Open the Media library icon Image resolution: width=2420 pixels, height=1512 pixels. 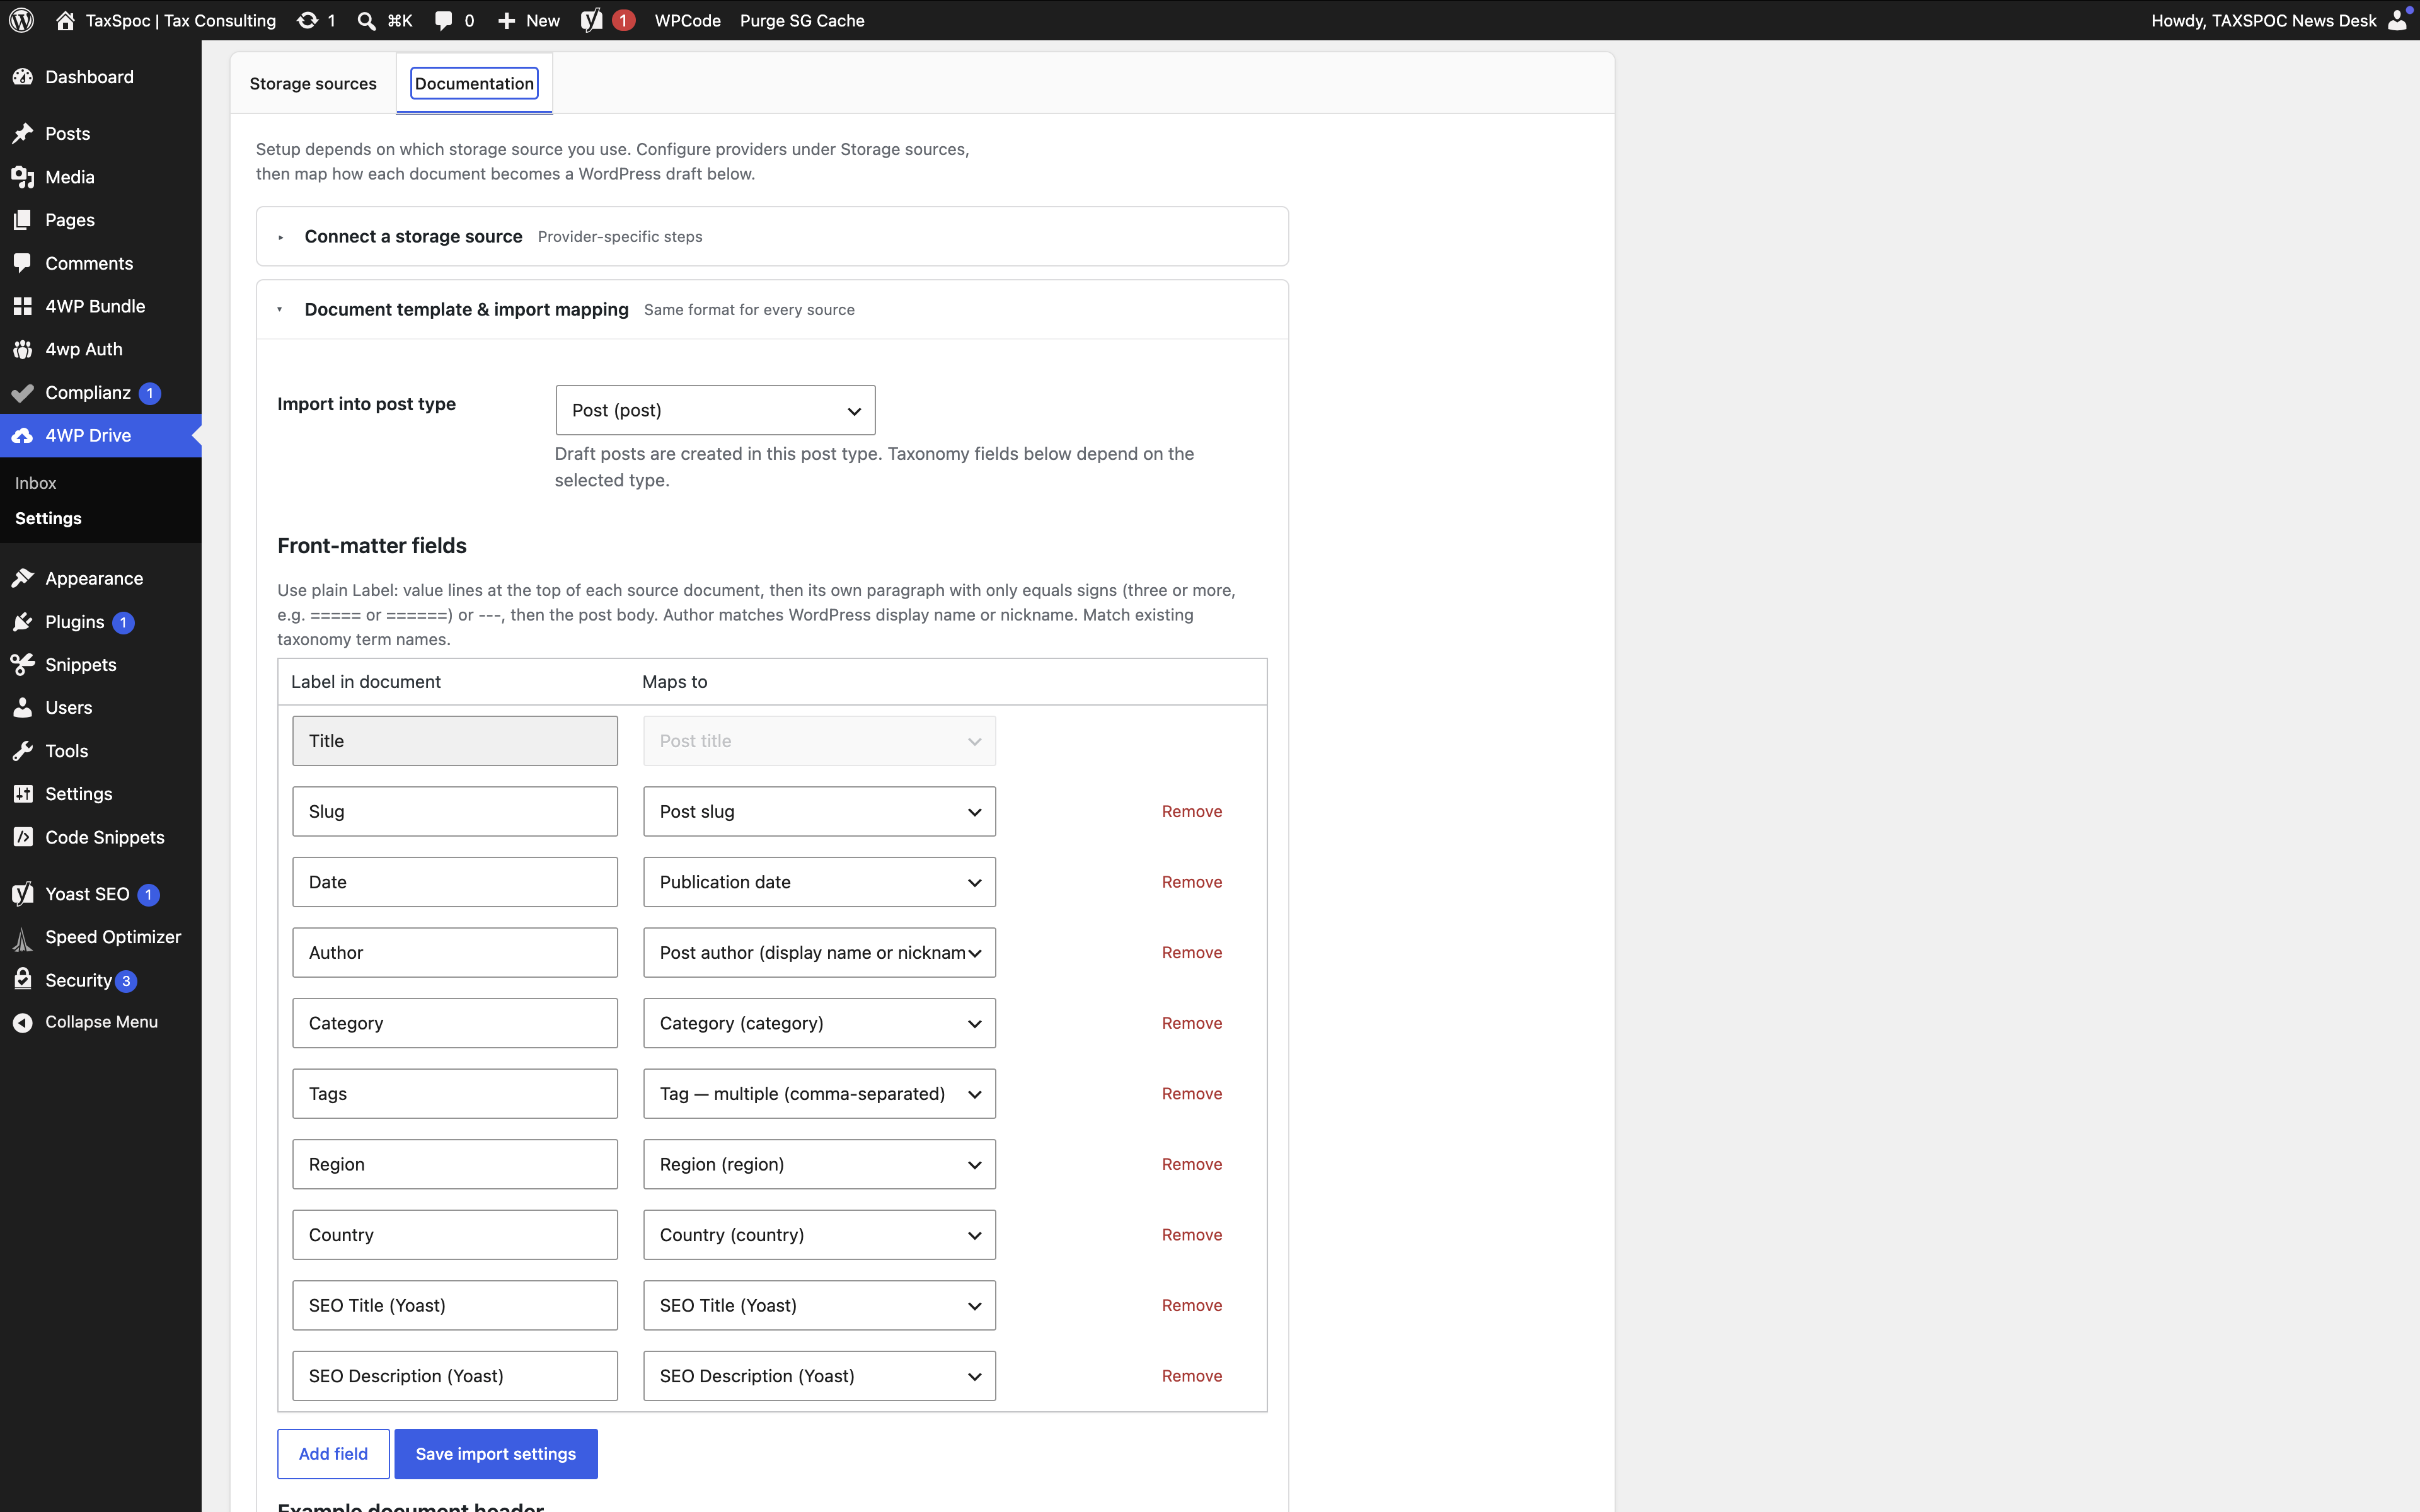point(23,177)
